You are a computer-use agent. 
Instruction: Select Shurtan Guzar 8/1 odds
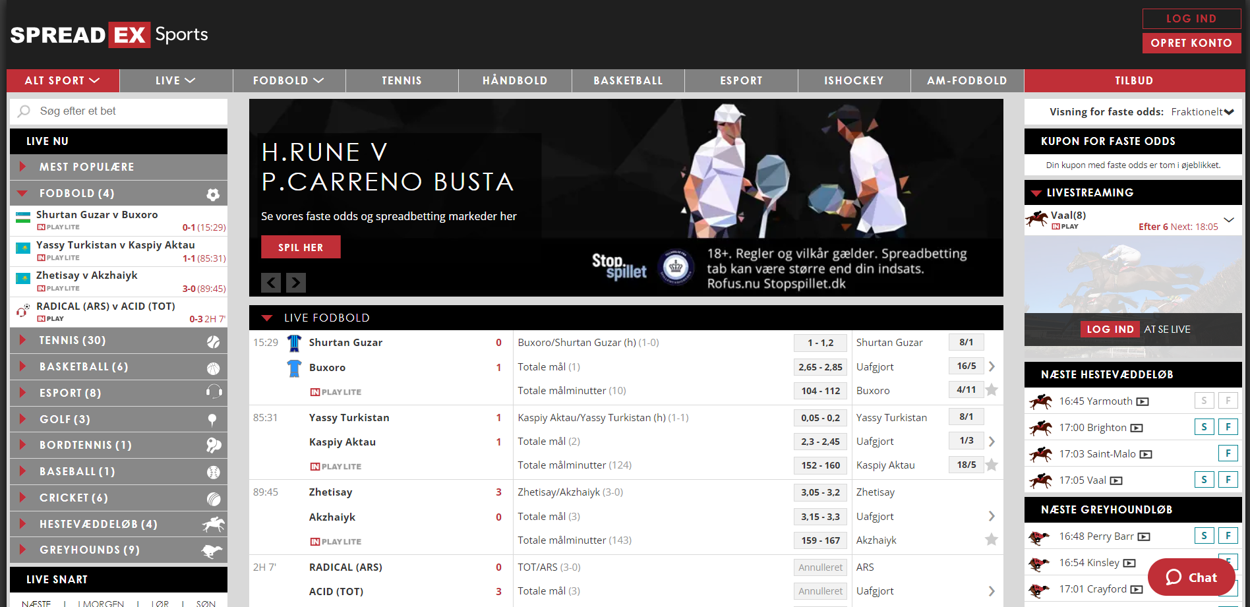(x=966, y=342)
